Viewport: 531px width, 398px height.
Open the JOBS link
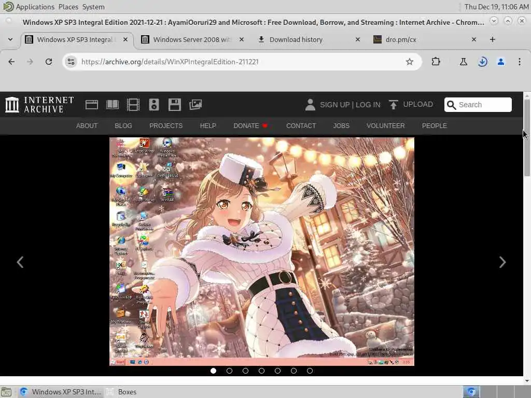[x=341, y=125]
